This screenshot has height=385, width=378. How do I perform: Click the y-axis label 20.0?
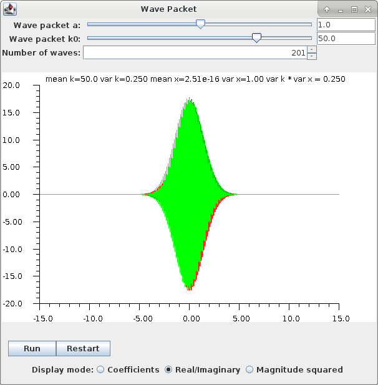pos(11,85)
